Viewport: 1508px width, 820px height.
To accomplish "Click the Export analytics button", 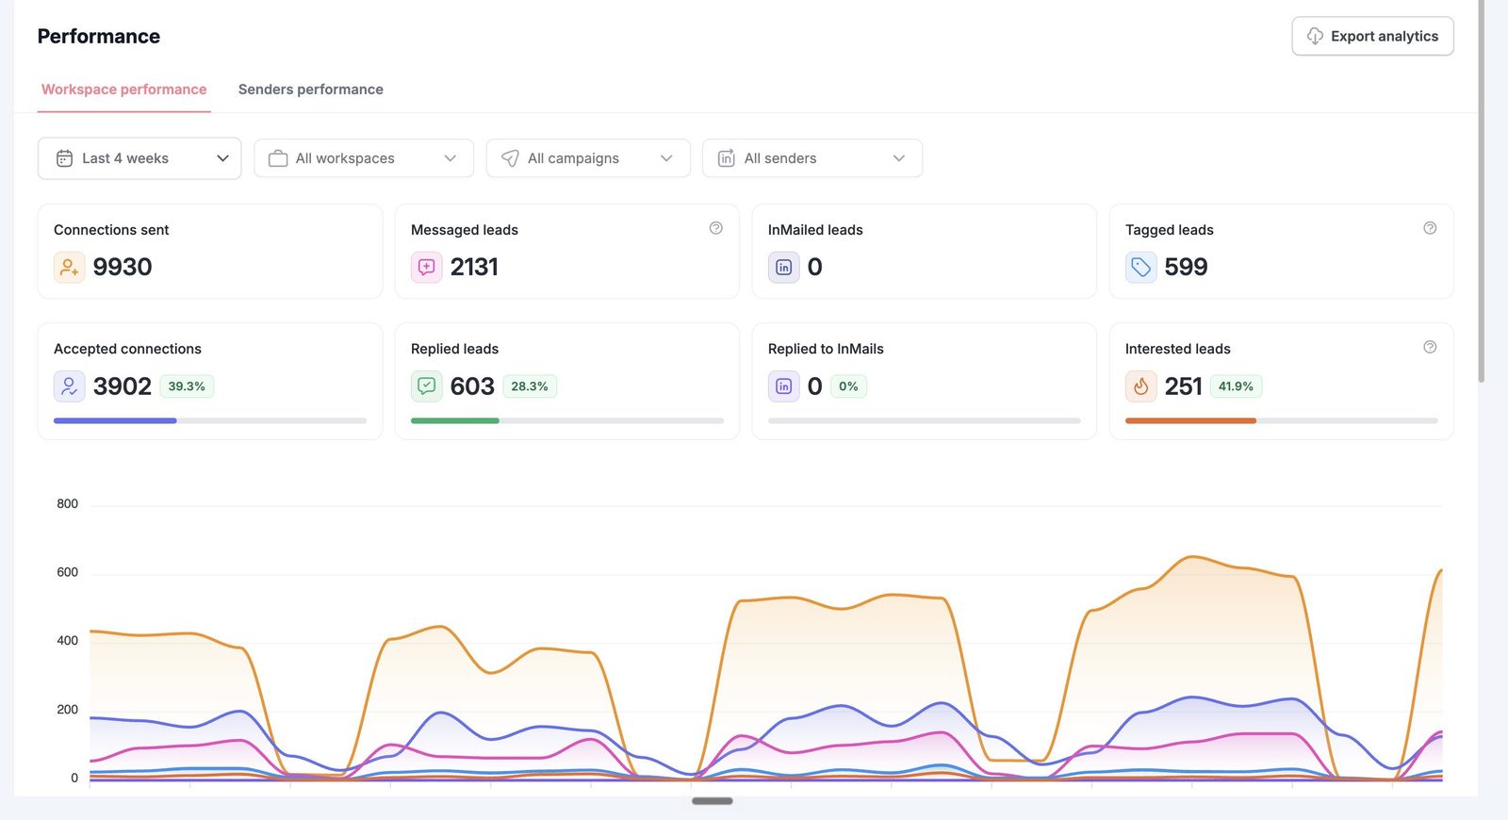I will (x=1372, y=36).
